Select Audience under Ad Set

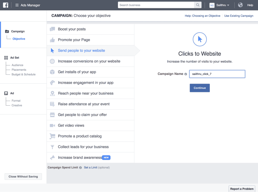click(x=17, y=65)
